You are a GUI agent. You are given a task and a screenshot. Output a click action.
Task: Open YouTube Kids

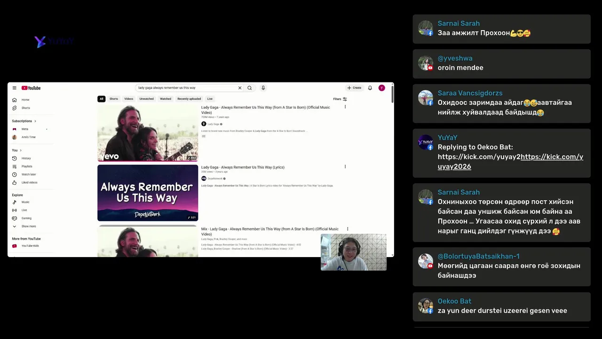[x=30, y=246]
